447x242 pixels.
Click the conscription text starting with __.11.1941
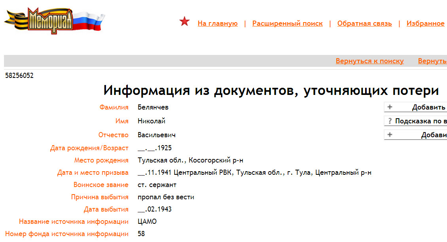click(x=254, y=172)
